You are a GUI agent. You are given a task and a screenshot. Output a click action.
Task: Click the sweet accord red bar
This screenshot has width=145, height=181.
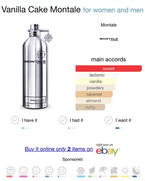(x=109, y=69)
